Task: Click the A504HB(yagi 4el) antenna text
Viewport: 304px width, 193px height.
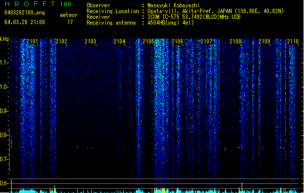Action: pyautogui.click(x=171, y=23)
